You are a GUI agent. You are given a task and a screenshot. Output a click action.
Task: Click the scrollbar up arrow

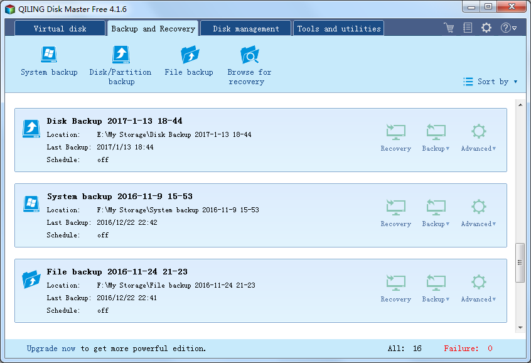(520, 105)
